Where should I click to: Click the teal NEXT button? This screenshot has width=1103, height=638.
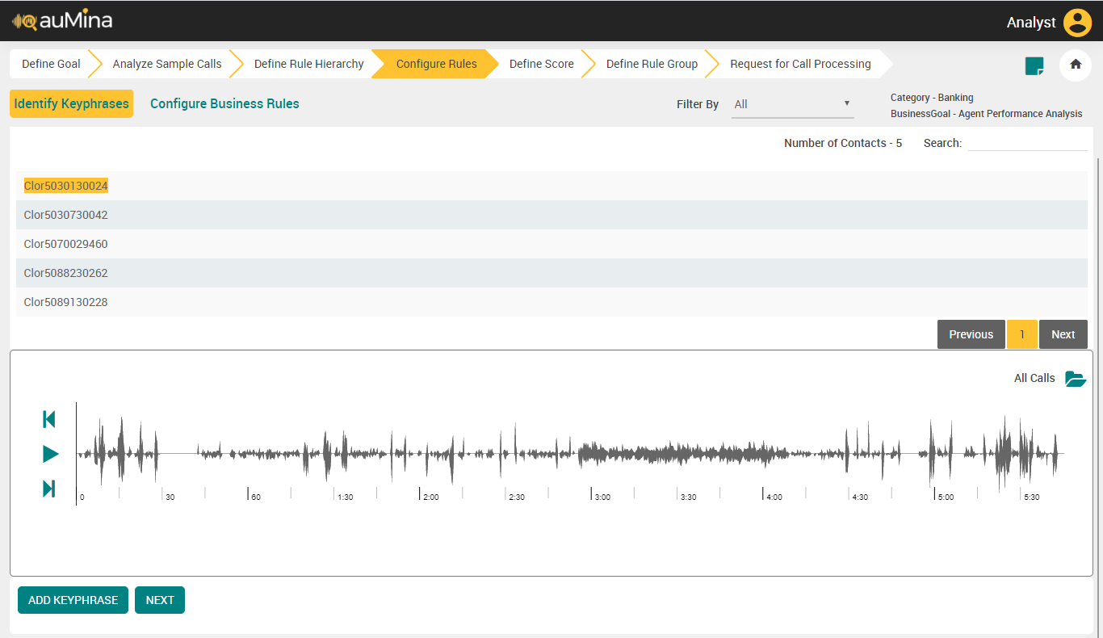point(160,600)
